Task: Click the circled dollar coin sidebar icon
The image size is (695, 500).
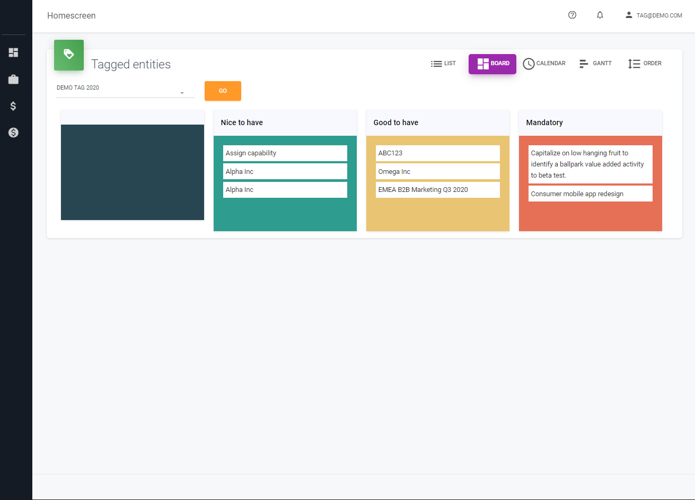Action: click(13, 133)
